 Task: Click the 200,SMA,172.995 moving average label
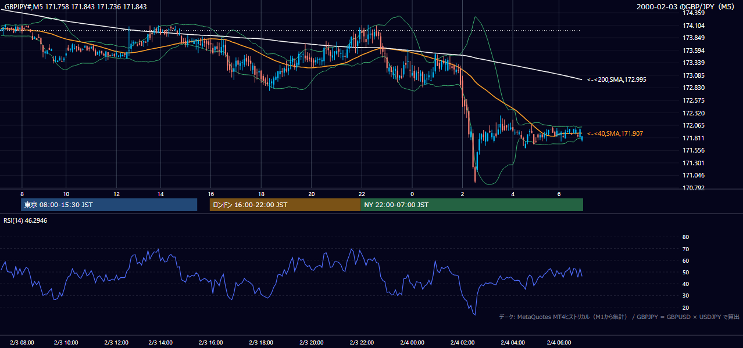coord(617,79)
